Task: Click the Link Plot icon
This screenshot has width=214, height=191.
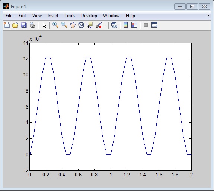Action: coord(114,25)
